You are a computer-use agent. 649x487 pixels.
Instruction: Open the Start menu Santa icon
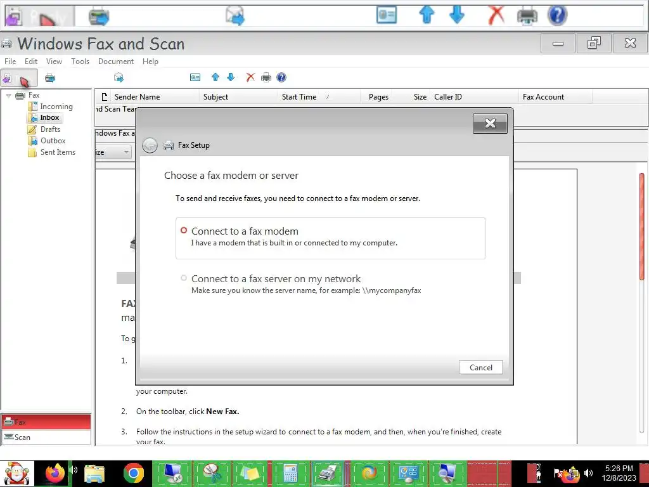pyautogui.click(x=17, y=474)
